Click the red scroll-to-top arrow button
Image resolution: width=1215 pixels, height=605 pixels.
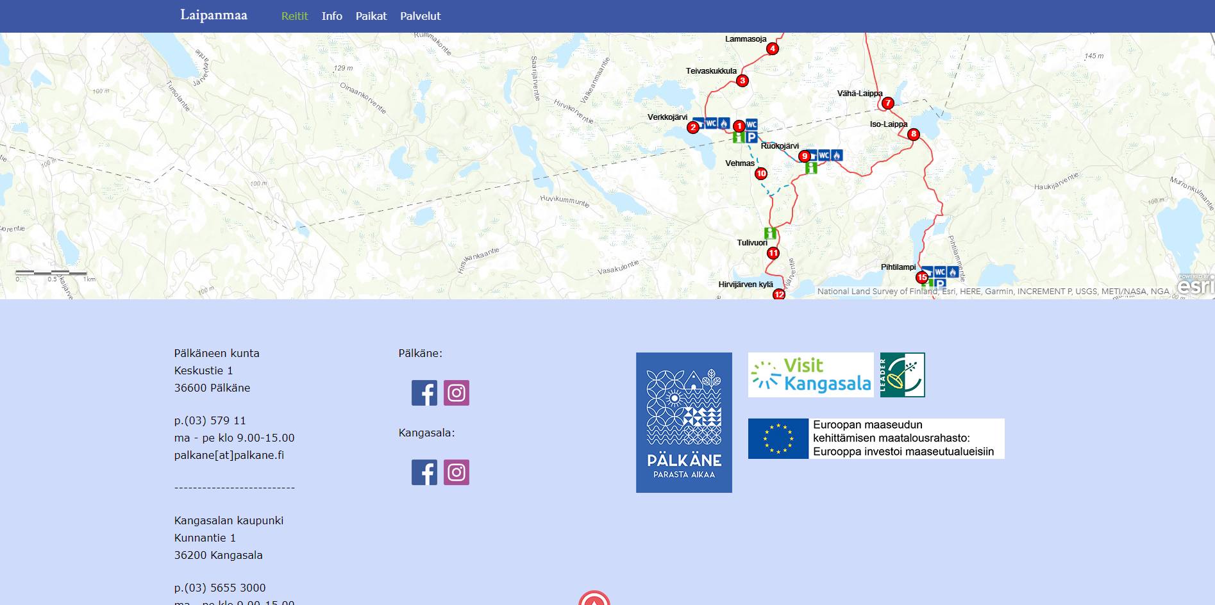click(594, 599)
